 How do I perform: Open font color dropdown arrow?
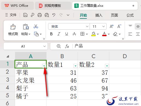coord(109,34)
